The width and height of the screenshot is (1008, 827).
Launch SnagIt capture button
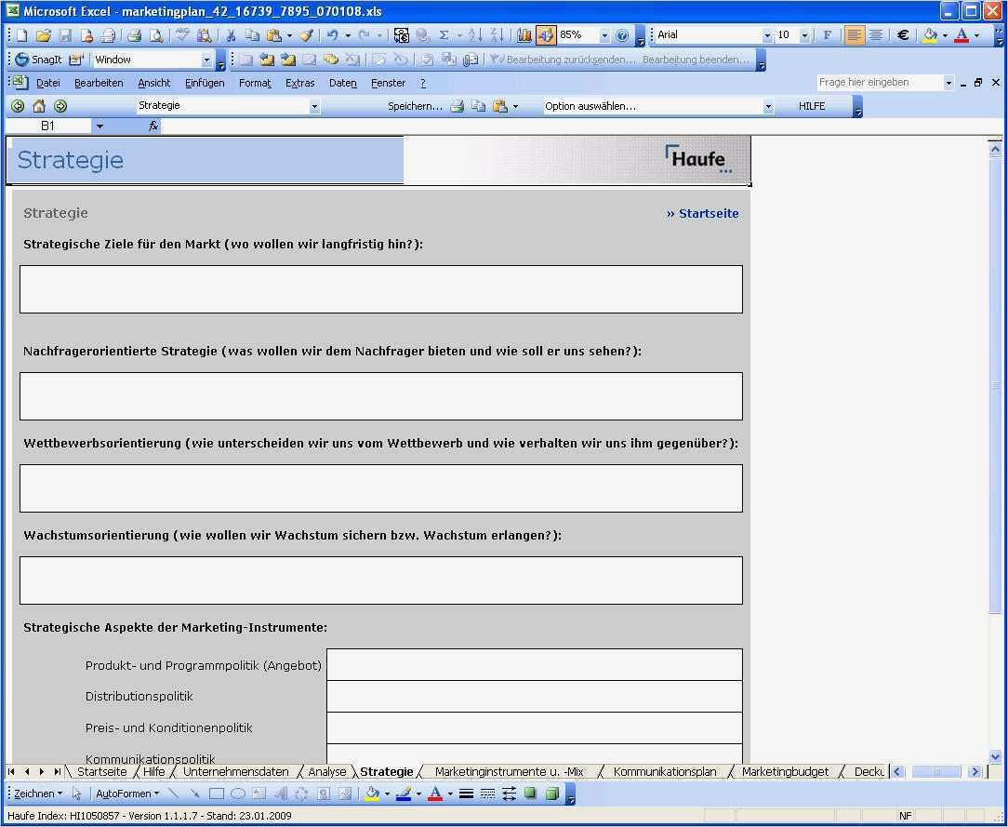click(38, 60)
